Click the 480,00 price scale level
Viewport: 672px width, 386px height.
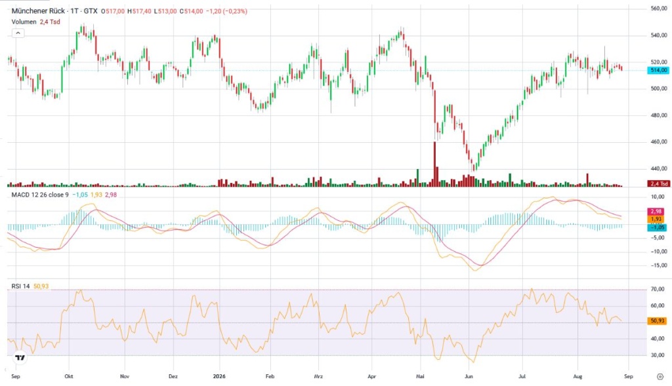pyautogui.click(x=659, y=115)
